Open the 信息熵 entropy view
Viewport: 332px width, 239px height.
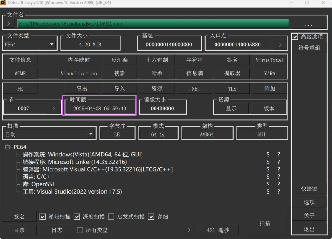194,74
